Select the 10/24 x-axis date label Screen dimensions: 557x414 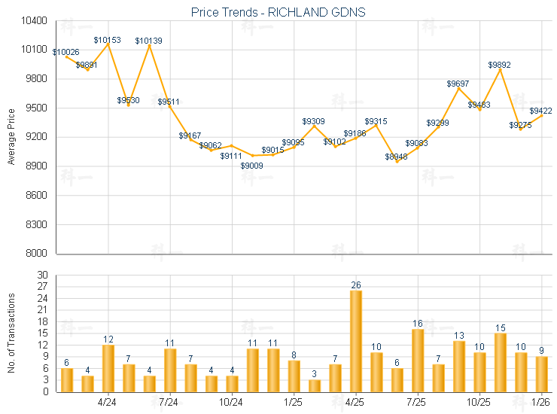232,401
